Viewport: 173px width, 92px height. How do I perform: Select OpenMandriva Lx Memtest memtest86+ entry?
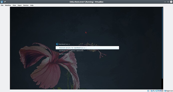pyautogui.click(x=71, y=51)
